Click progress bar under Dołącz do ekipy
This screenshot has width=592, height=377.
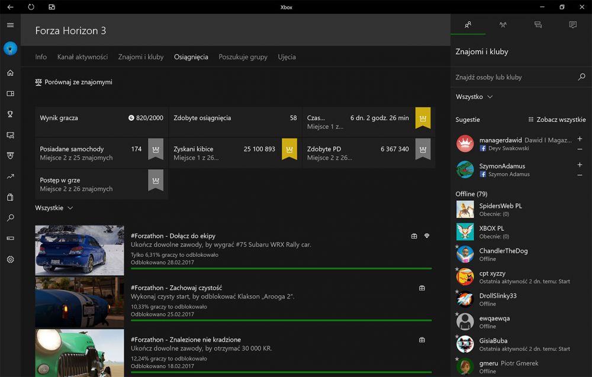281,268
